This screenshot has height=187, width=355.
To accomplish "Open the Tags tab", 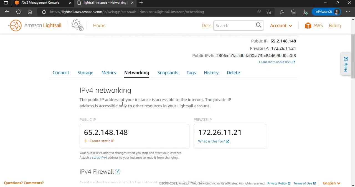I will coord(191,73).
